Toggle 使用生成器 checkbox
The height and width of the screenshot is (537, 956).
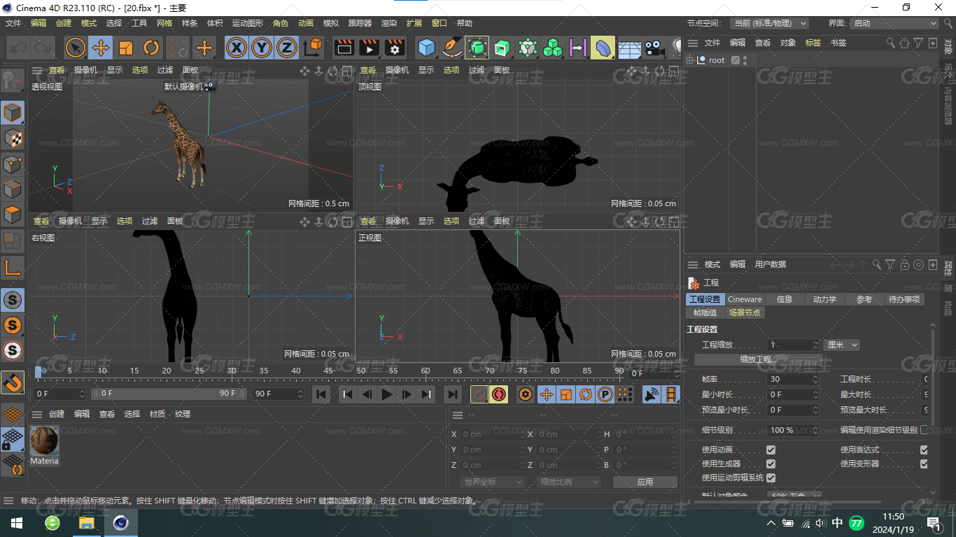[x=771, y=464]
